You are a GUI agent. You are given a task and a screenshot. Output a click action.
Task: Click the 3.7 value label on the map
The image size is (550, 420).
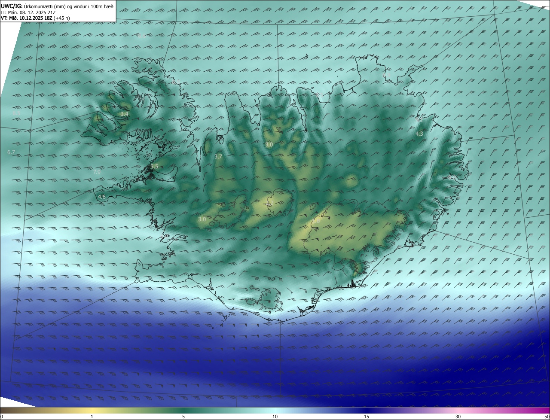point(218,156)
